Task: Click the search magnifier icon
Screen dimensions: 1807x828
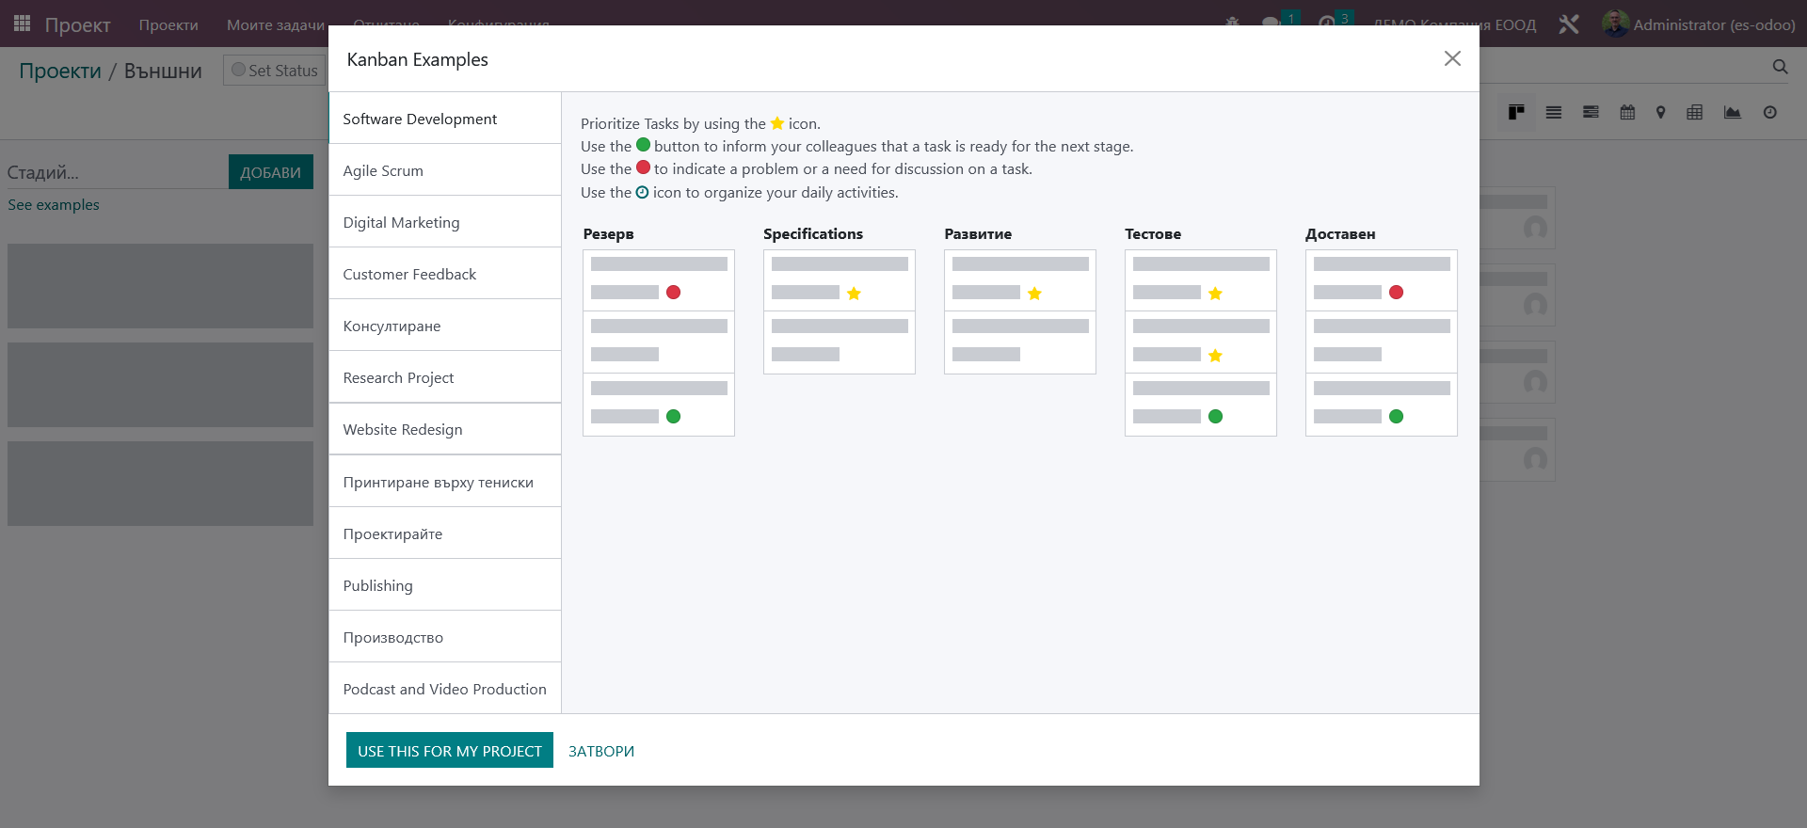Action: (1780, 67)
